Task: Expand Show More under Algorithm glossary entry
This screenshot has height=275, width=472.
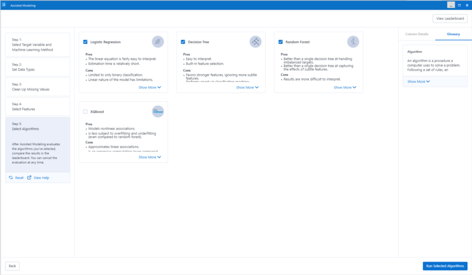Action: point(418,82)
